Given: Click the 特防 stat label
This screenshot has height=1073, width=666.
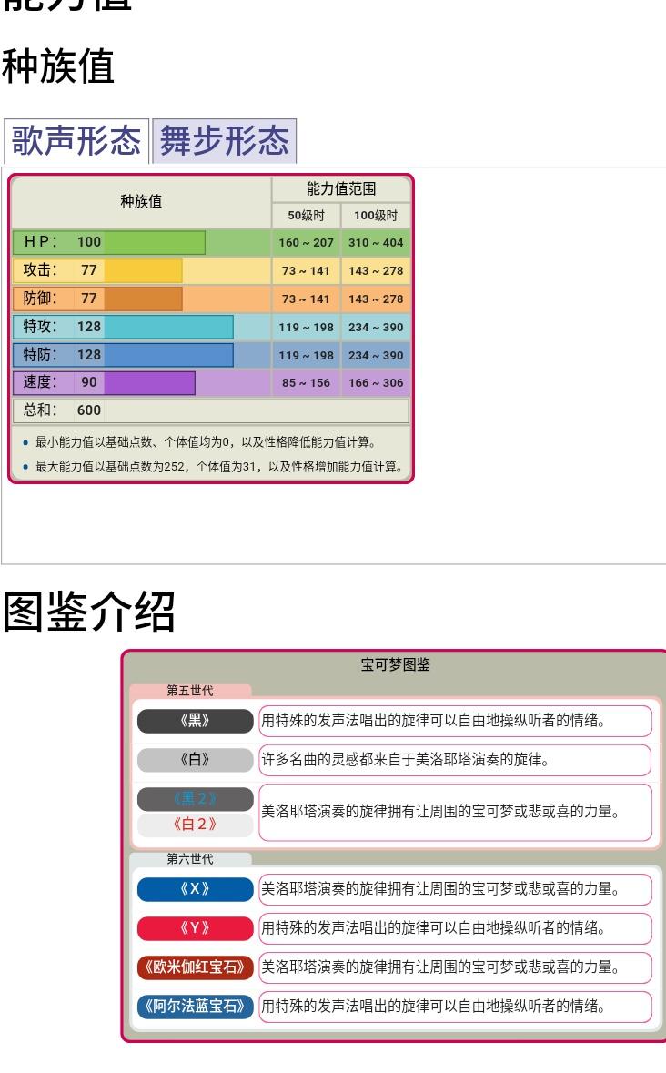Looking at the screenshot, I should (x=40, y=355).
